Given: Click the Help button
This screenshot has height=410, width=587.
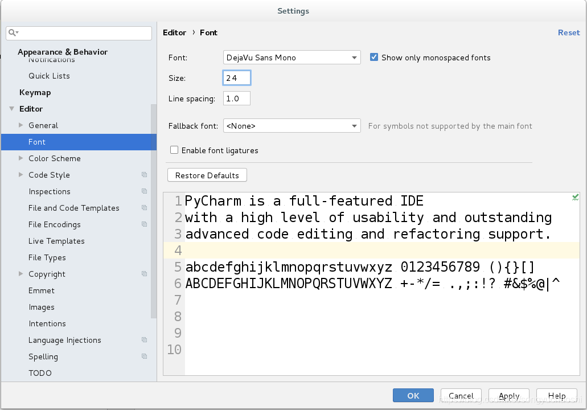Looking at the screenshot, I should coord(557,395).
